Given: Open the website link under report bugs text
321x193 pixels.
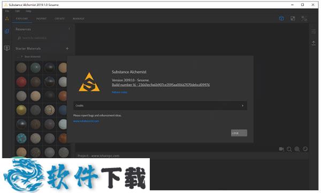Looking at the screenshot, I should (86, 121).
